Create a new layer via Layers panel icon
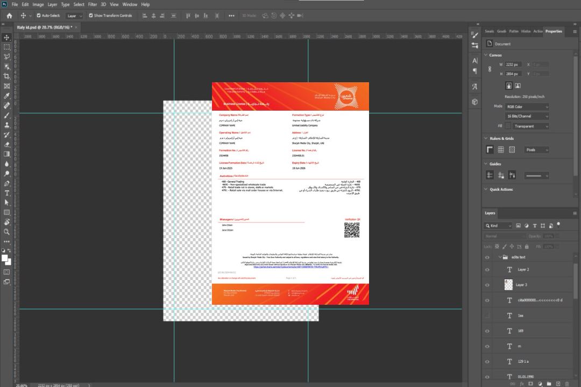 click(x=558, y=383)
